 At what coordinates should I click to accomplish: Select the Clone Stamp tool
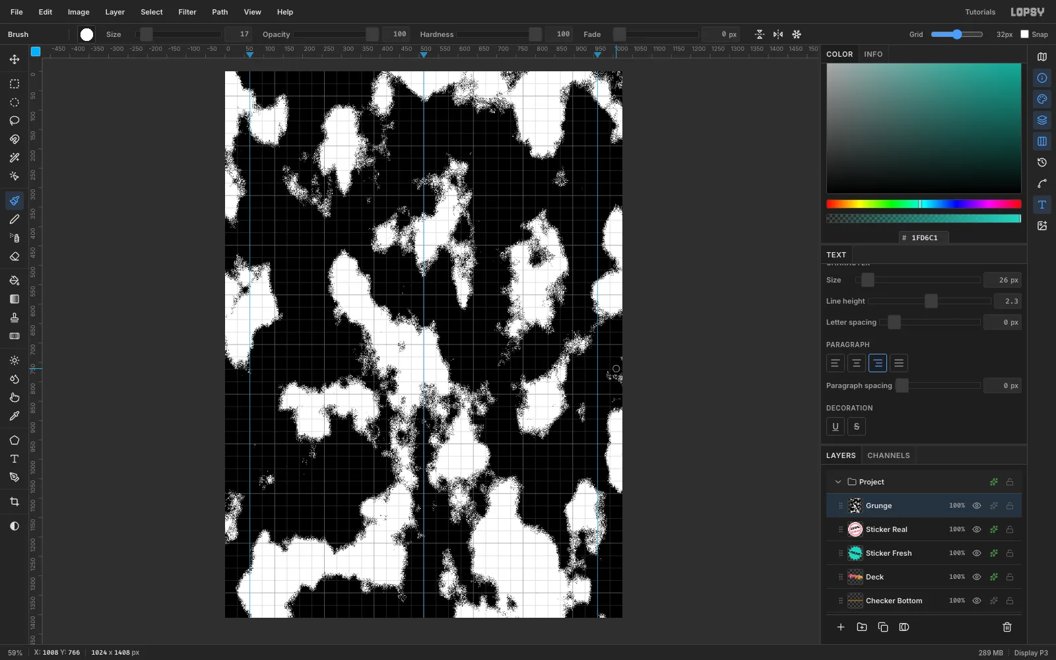click(x=15, y=317)
